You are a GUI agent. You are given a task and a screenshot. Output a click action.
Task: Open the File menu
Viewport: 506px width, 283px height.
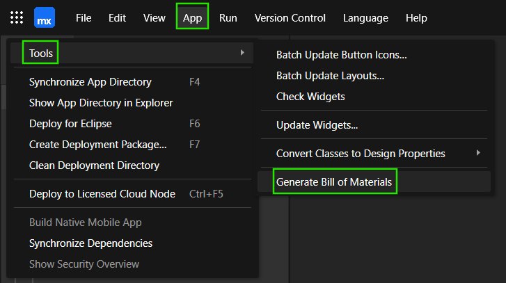coord(84,17)
